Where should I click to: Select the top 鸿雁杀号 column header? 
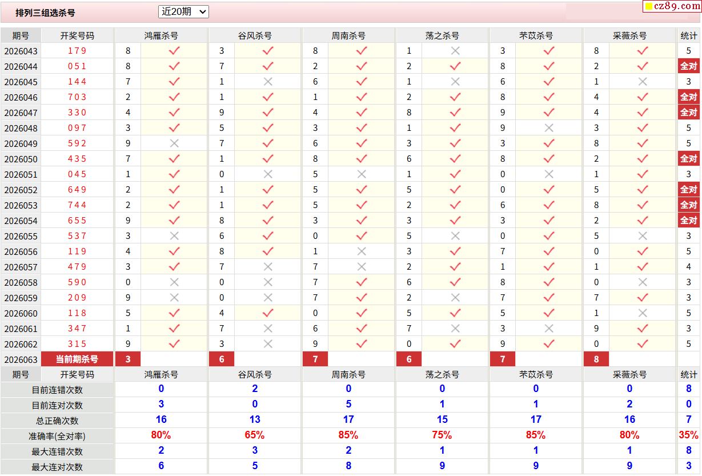click(161, 35)
